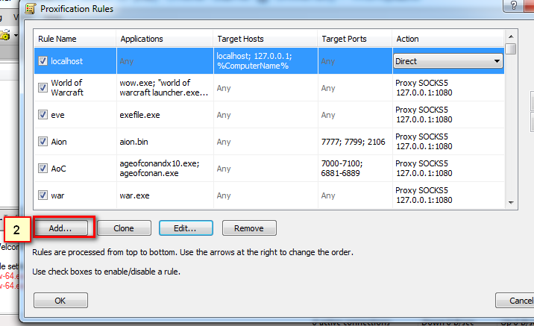Click the wow.exe applications cell
The height and width of the screenshot is (326, 534).
(164, 87)
